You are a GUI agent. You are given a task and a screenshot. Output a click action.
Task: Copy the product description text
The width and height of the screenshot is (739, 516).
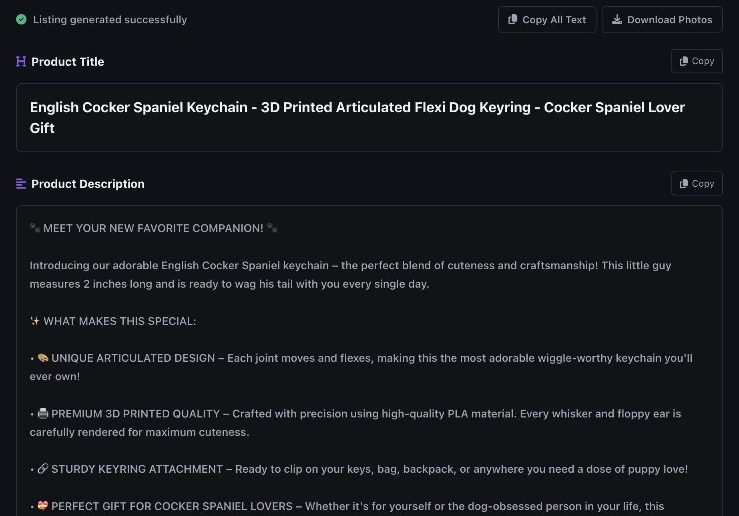coord(697,184)
